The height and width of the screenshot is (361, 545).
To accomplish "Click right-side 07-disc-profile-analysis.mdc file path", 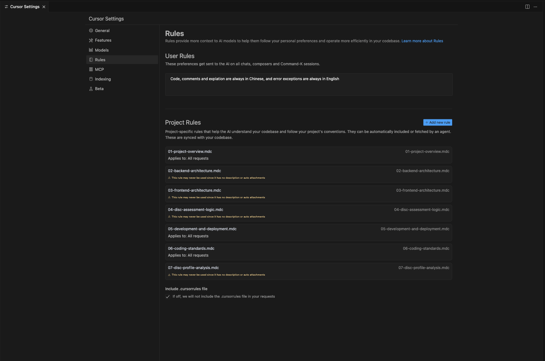I will click(x=424, y=268).
